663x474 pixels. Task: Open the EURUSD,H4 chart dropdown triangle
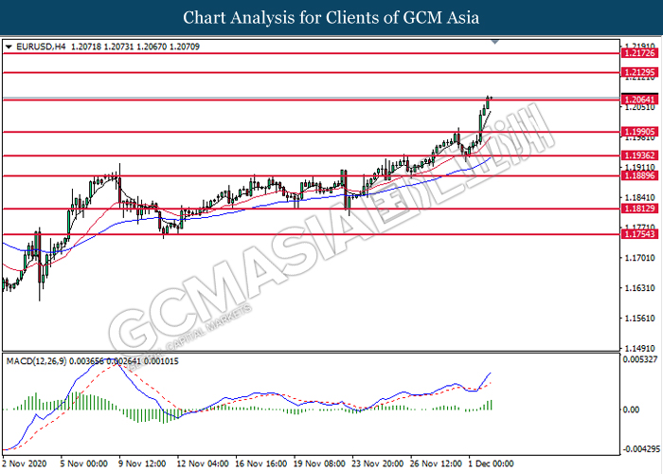click(9, 47)
